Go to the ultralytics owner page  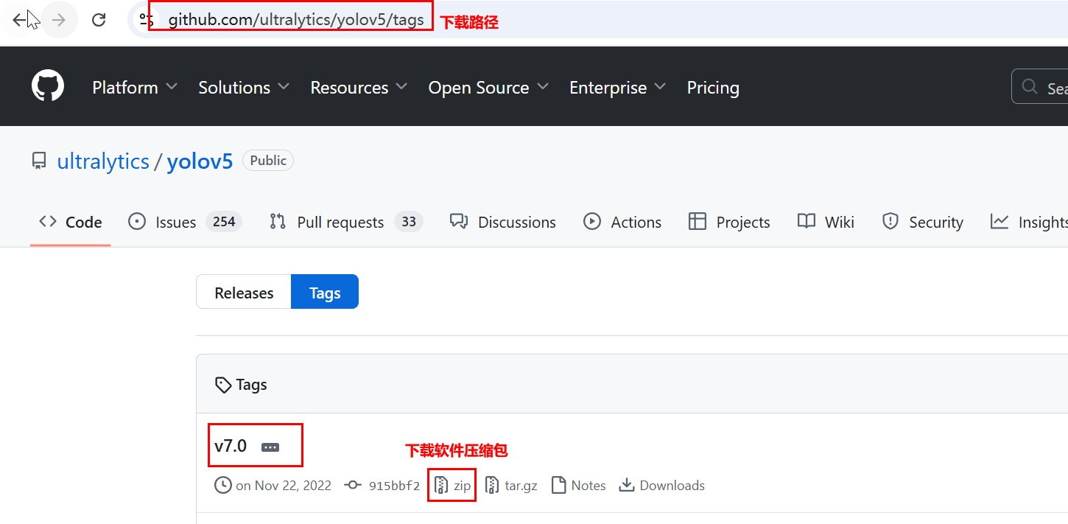(103, 161)
